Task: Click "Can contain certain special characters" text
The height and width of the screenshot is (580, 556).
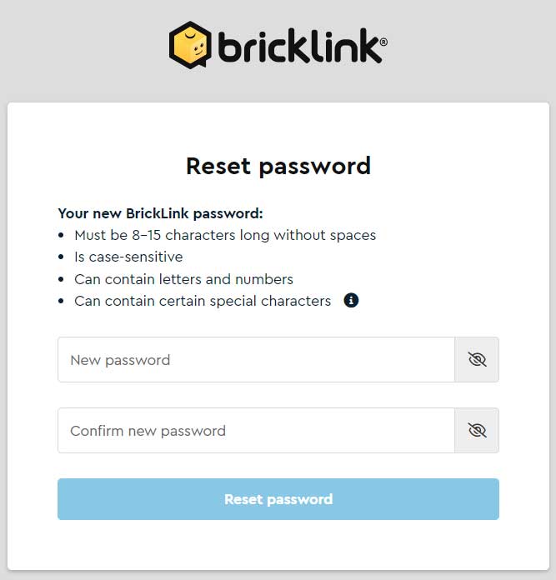Action: pyautogui.click(x=203, y=301)
